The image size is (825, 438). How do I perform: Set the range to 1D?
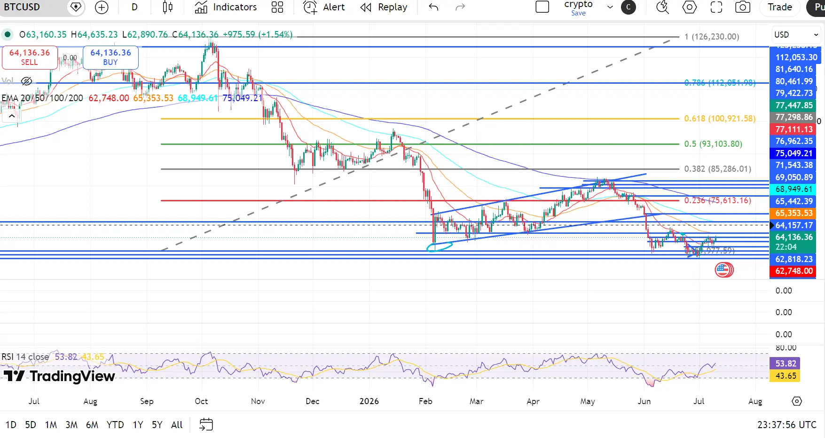[x=11, y=425]
